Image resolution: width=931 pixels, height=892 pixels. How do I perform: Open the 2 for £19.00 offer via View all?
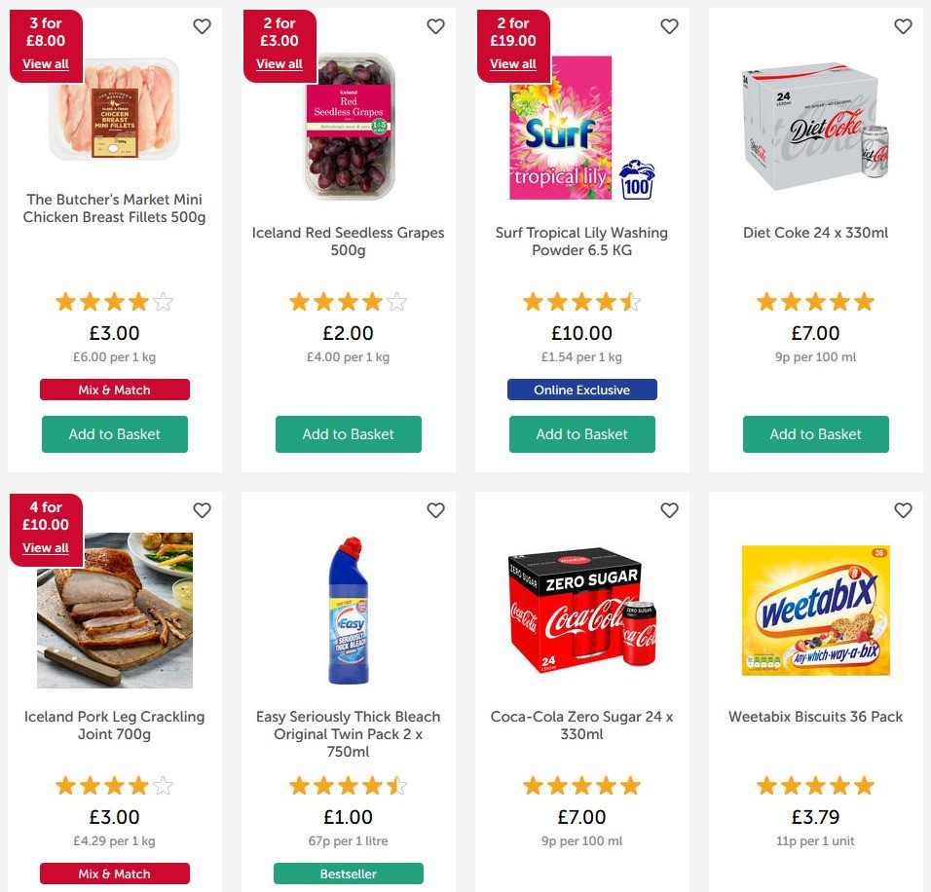pyautogui.click(x=513, y=64)
